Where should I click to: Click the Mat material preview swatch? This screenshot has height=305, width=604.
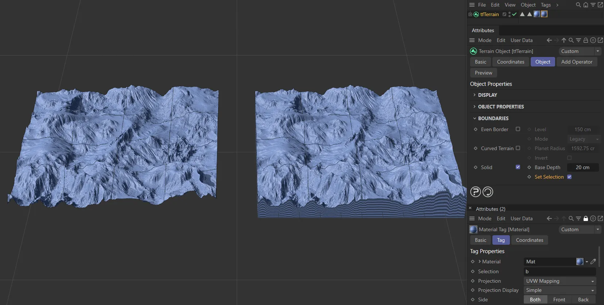(x=580, y=262)
